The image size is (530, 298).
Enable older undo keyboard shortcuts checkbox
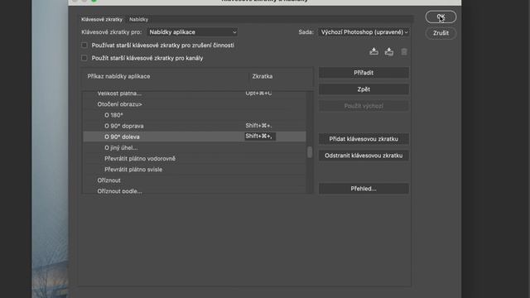(x=84, y=45)
